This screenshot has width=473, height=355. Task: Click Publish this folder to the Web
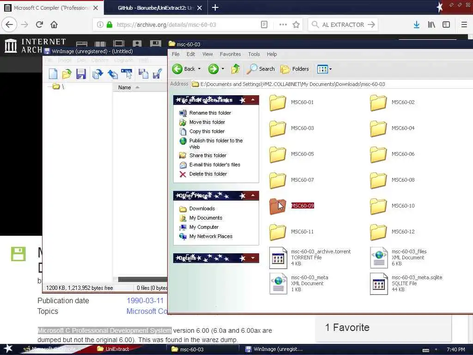point(211,144)
